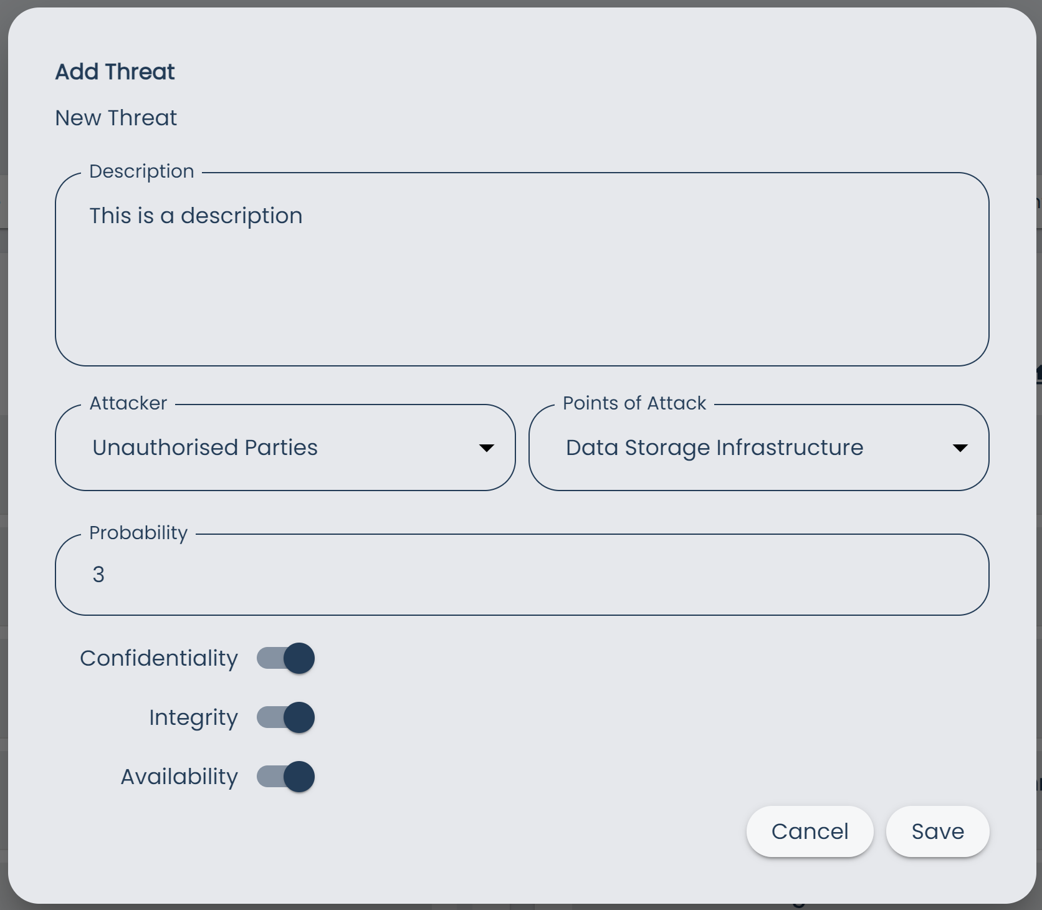This screenshot has width=1042, height=910.
Task: Click the Points of Attack chevron arrow
Action: point(960,447)
